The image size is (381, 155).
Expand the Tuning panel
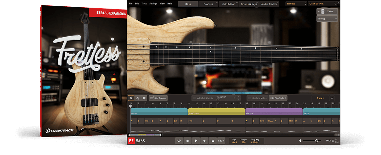327,19
